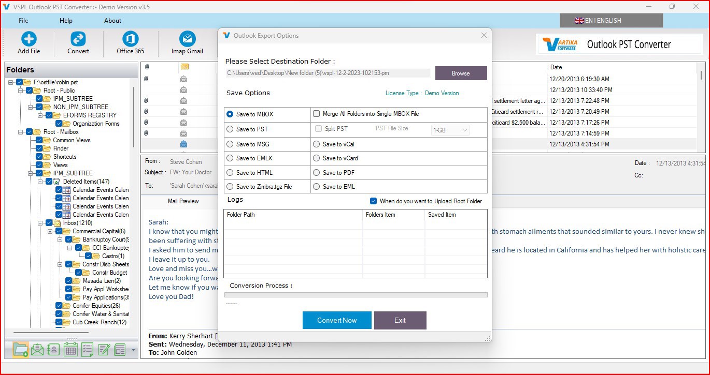Switch to contacts view icon in bottom bar
Viewport: 710px width, 375px height.
click(x=53, y=350)
